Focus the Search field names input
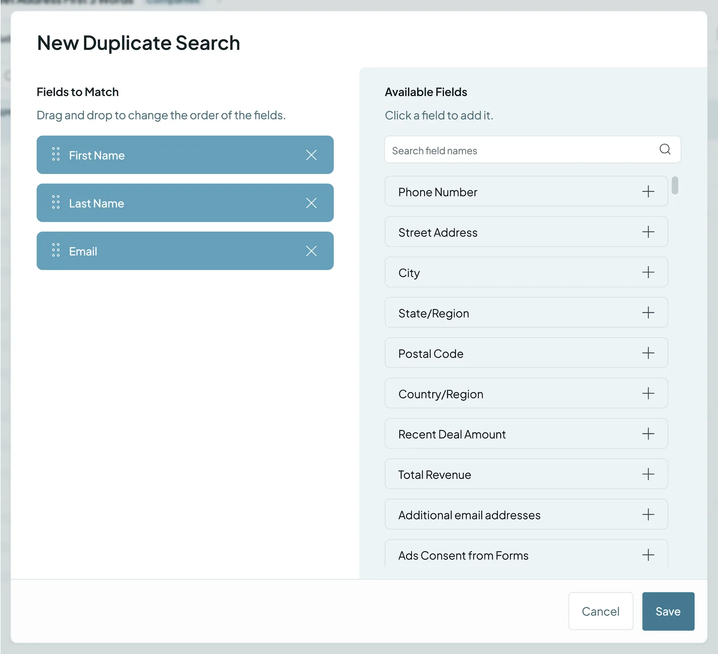 [x=533, y=150]
